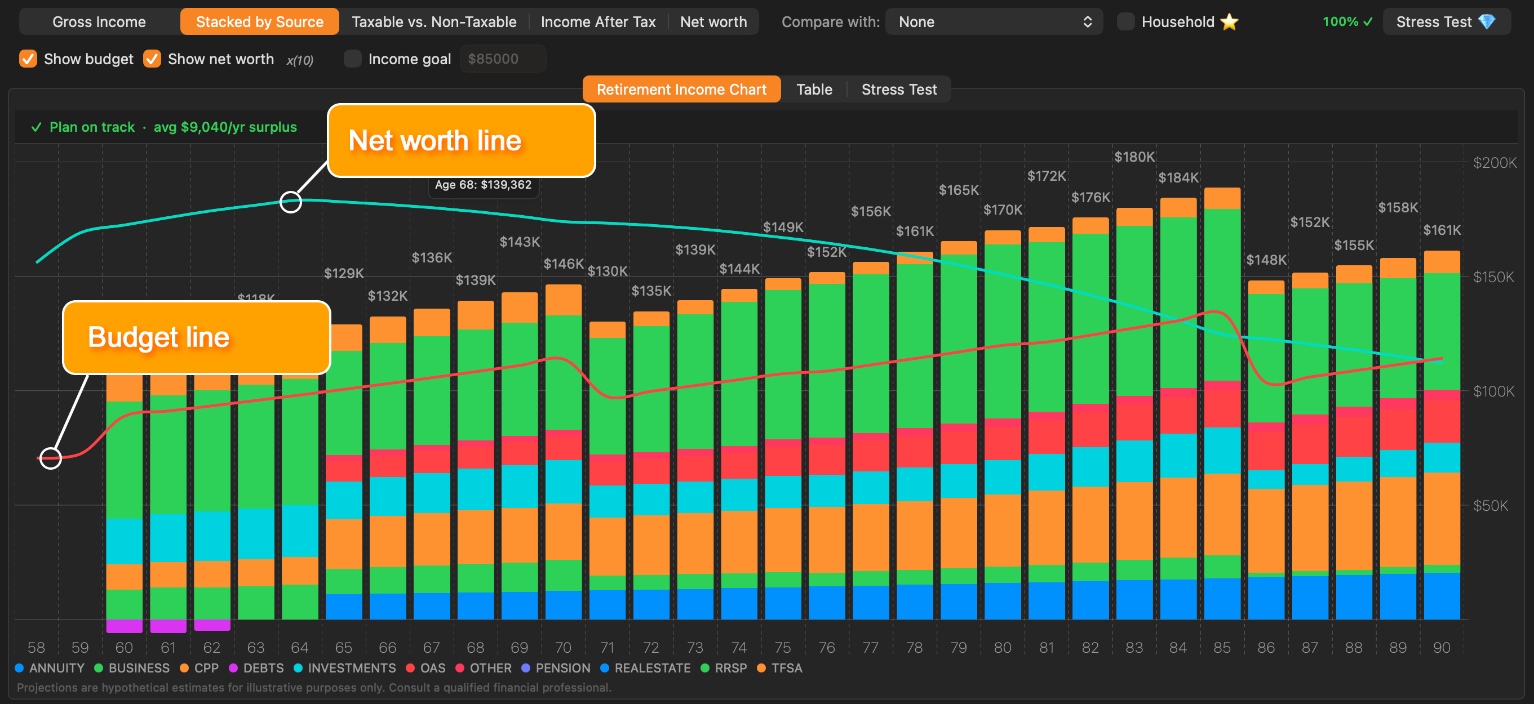1534x704 pixels.
Task: Open the Stress Test premium button
Action: (1446, 22)
